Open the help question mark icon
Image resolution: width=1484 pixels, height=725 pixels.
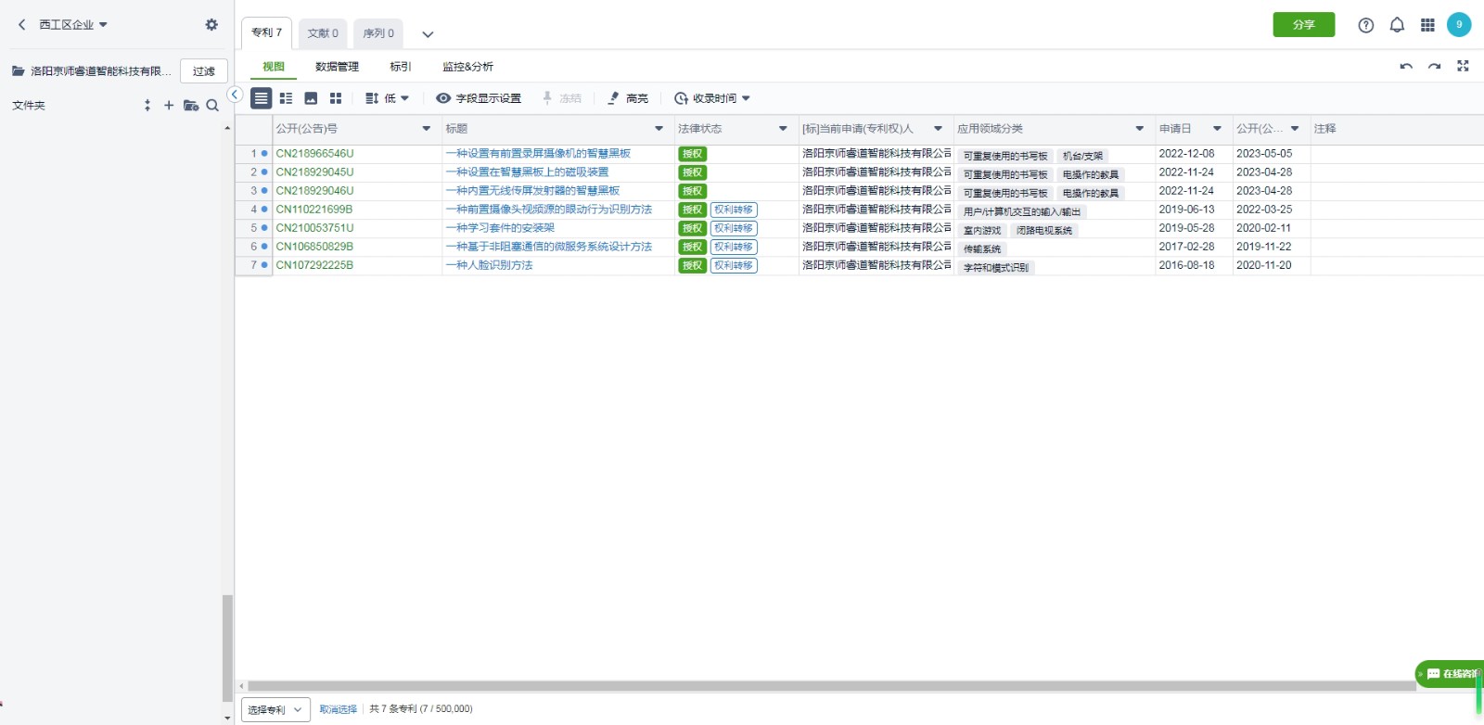point(1365,25)
